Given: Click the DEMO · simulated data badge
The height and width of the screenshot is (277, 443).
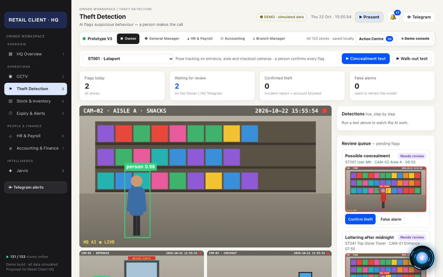Looking at the screenshot, I should click(282, 17).
